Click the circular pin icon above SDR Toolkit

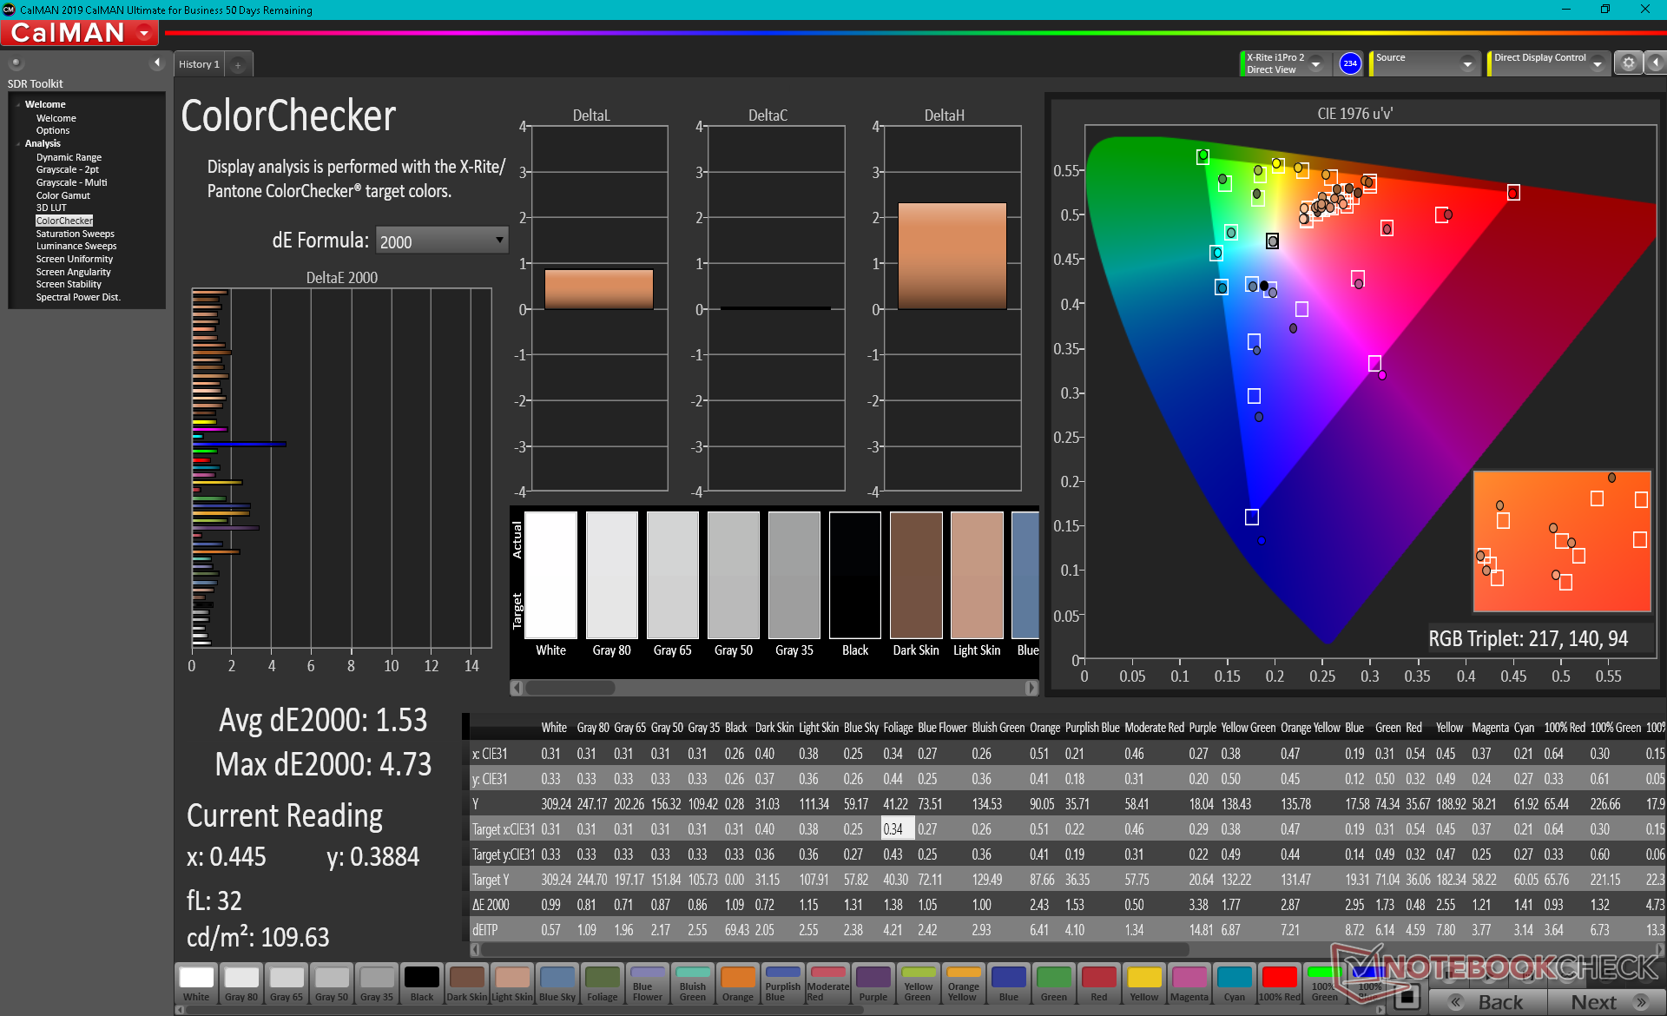click(16, 63)
